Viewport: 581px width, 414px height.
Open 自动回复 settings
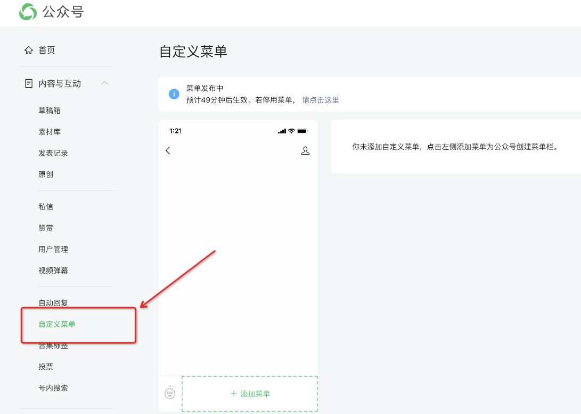53,303
